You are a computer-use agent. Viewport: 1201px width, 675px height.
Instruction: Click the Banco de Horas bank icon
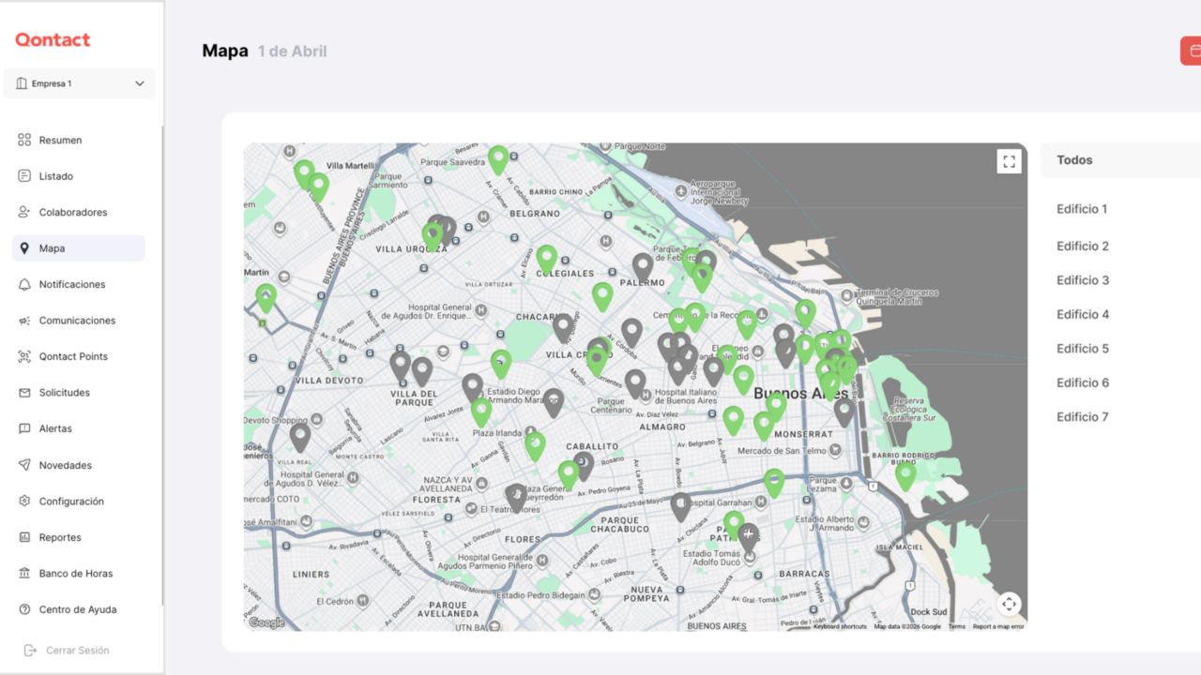click(24, 574)
